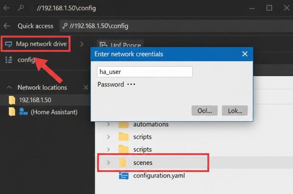This screenshot has width=293, height=194.
Task: Maximize the file explorer window
Action: point(269,8)
